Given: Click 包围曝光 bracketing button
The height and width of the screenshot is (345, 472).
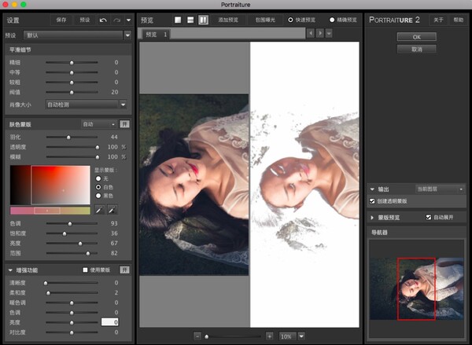Looking at the screenshot, I should (265, 20).
